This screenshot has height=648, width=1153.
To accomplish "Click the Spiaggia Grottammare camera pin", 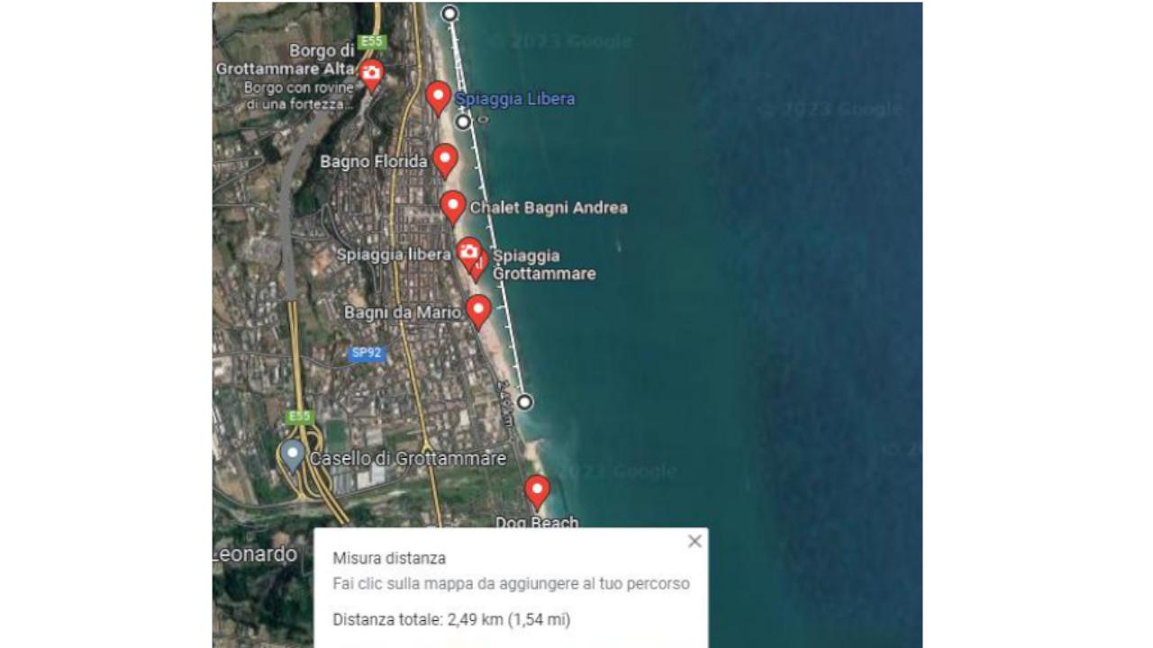I will (468, 253).
